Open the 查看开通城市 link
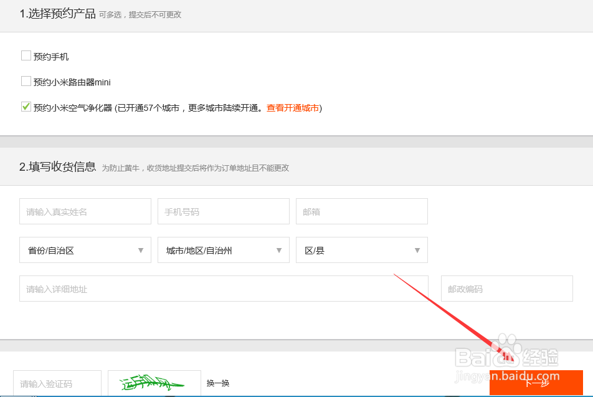Viewport: 593px width, 397px height. [x=293, y=108]
